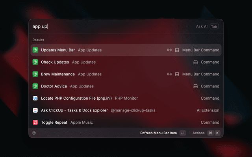Click the '@manage-clickup-tasks' alias text
This screenshot has height=157, width=252.
click(x=133, y=110)
